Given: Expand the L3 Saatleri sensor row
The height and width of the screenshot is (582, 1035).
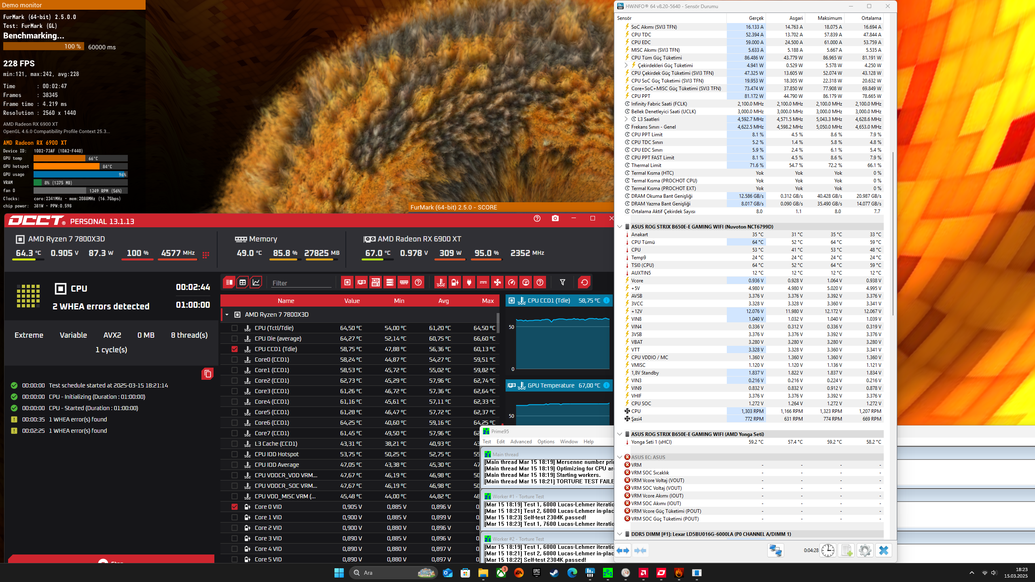Looking at the screenshot, I should (x=626, y=119).
